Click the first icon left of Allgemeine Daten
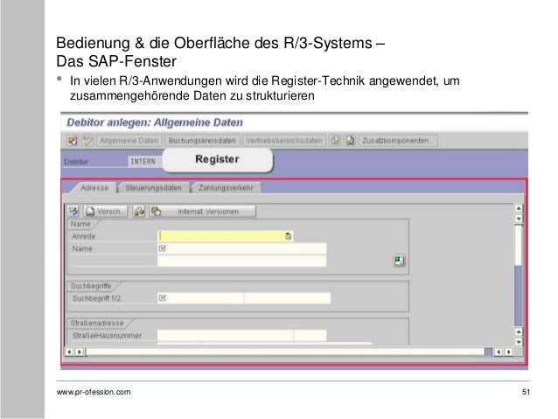This screenshot has height=419, width=558. coord(73,141)
